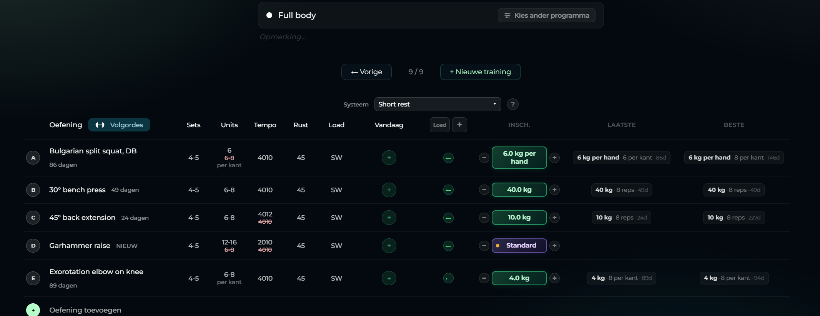Click the green arrow icon in 30° bench press row
Image resolution: width=820 pixels, height=316 pixels.
(448, 190)
